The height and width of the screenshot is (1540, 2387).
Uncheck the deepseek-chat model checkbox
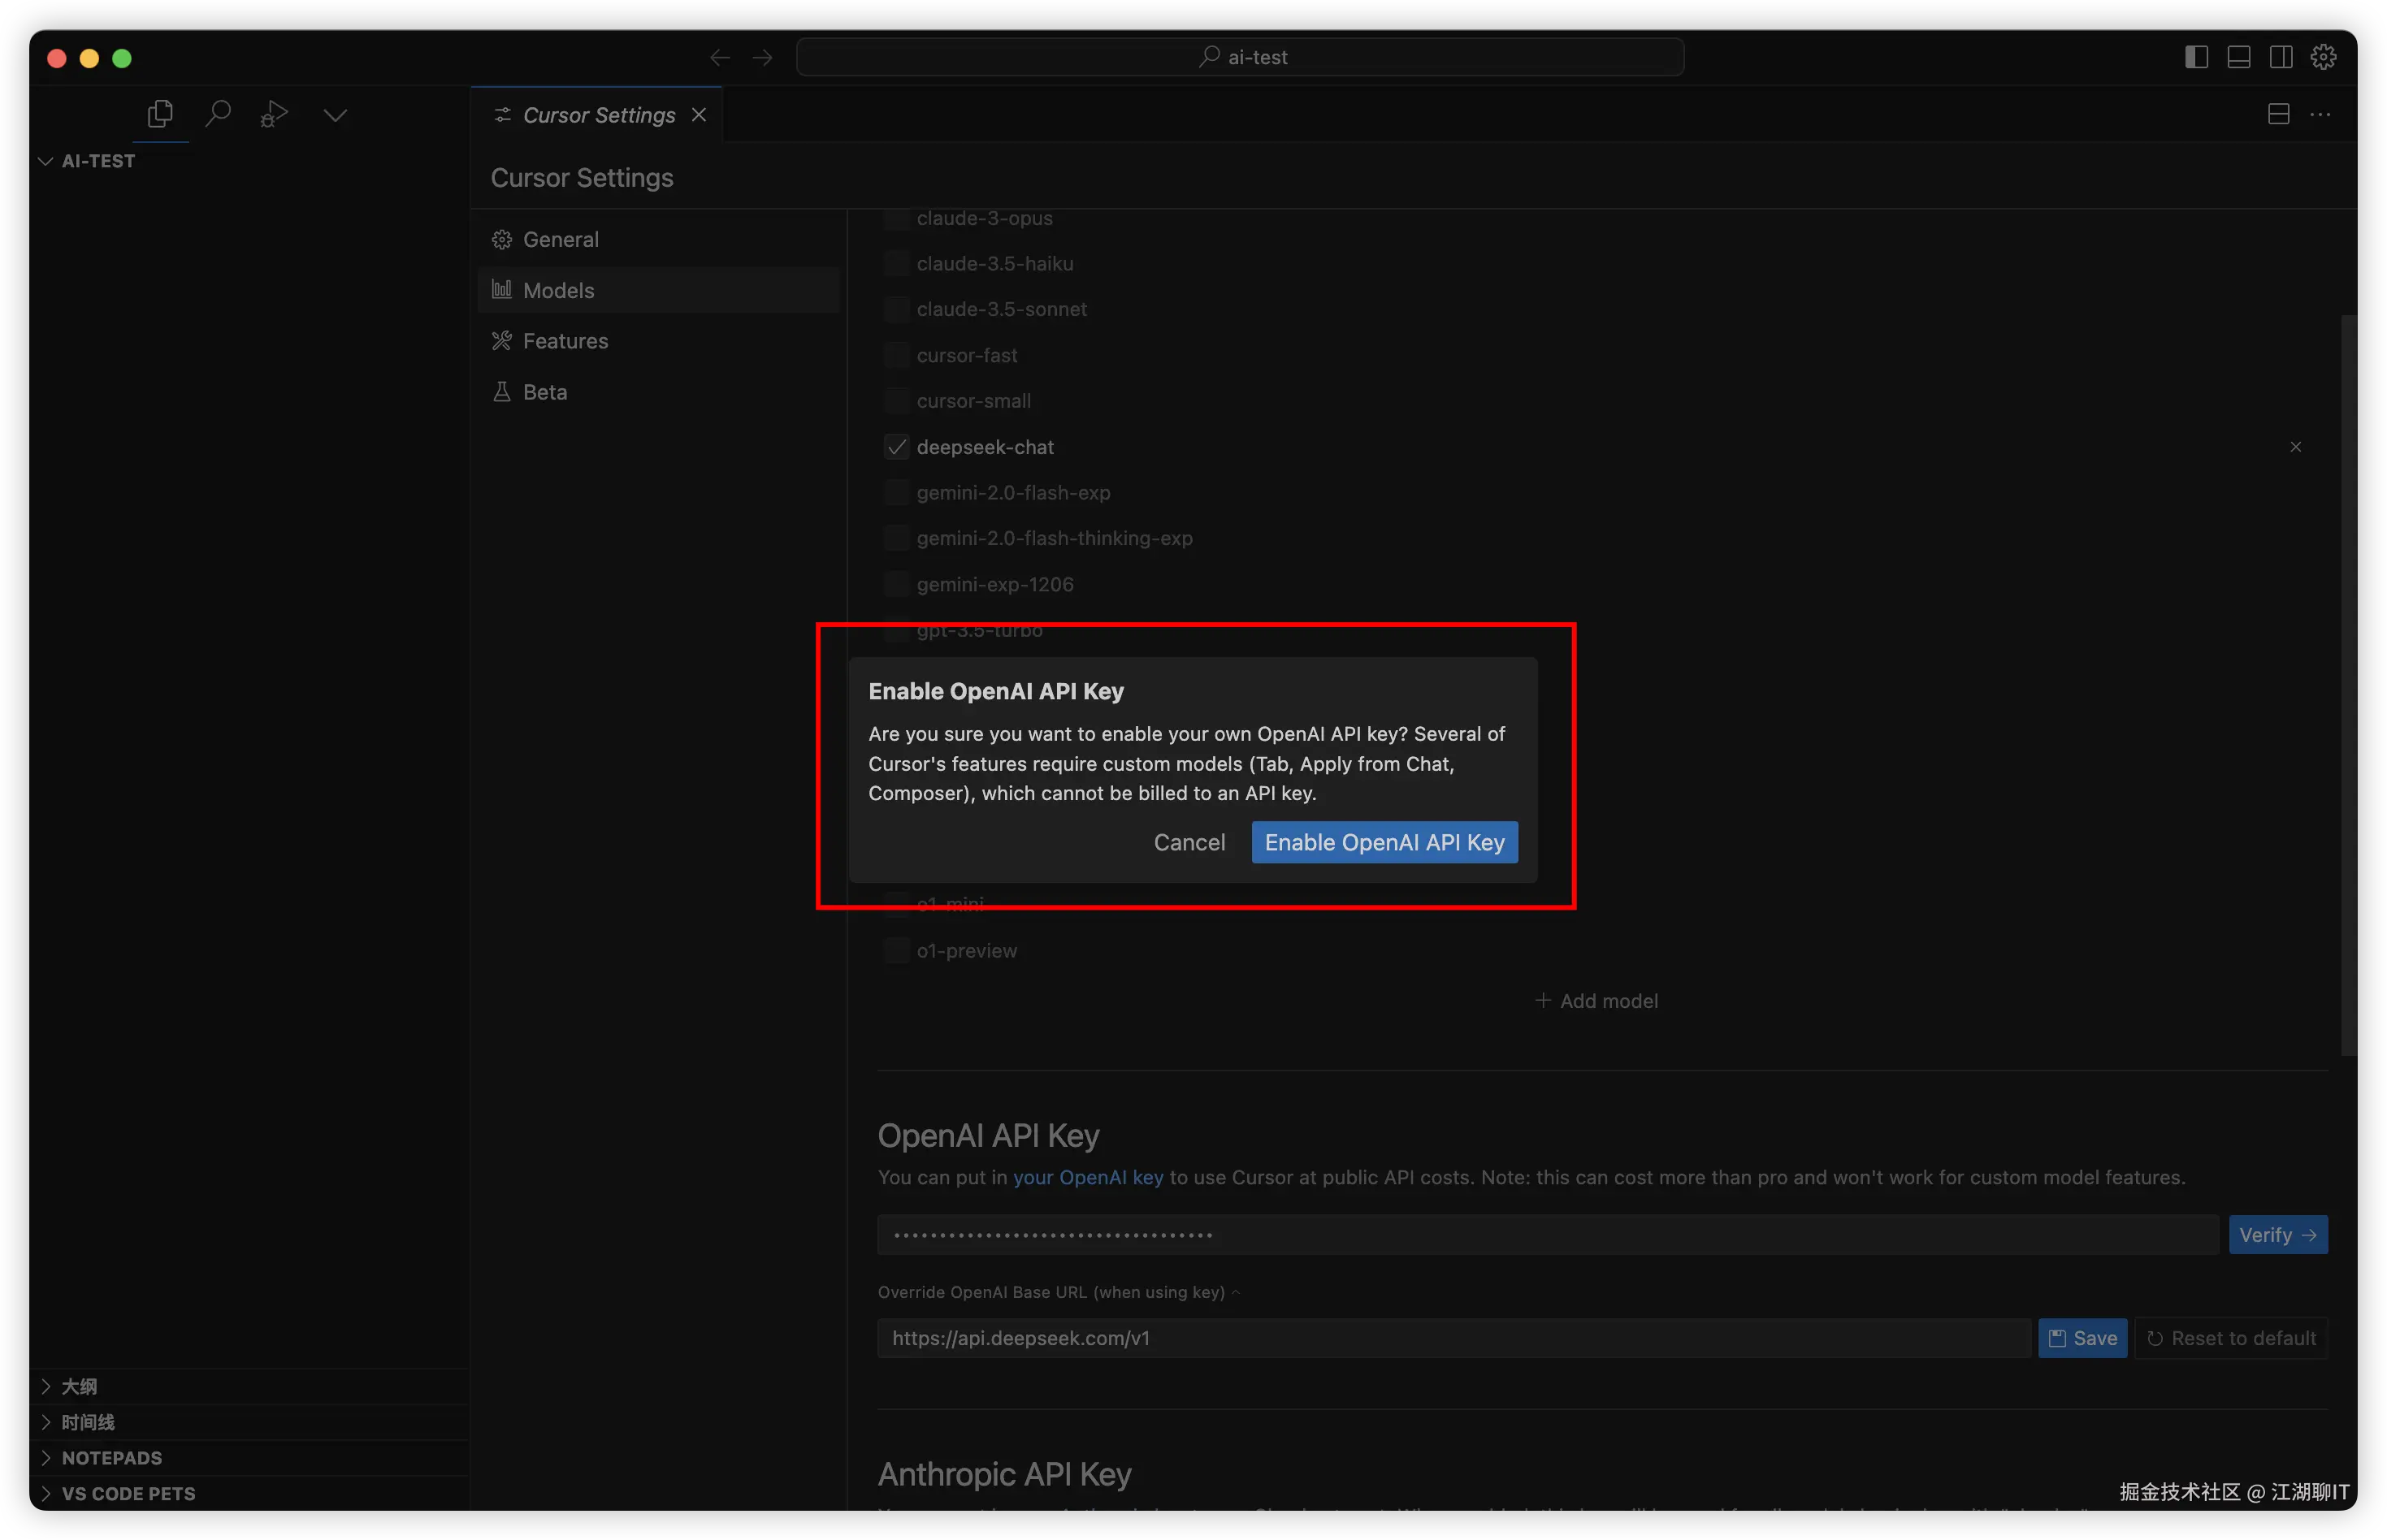click(x=896, y=447)
